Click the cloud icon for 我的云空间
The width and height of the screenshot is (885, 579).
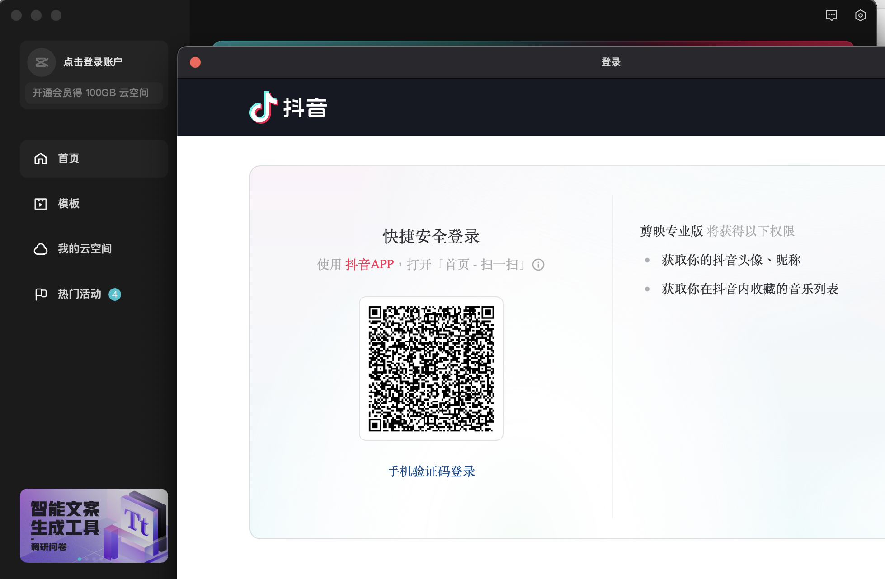click(41, 249)
